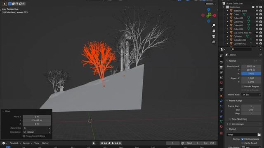Jump to the first frame endpoint
Image resolution: width=264 pixels, height=148 pixels.
point(102,143)
